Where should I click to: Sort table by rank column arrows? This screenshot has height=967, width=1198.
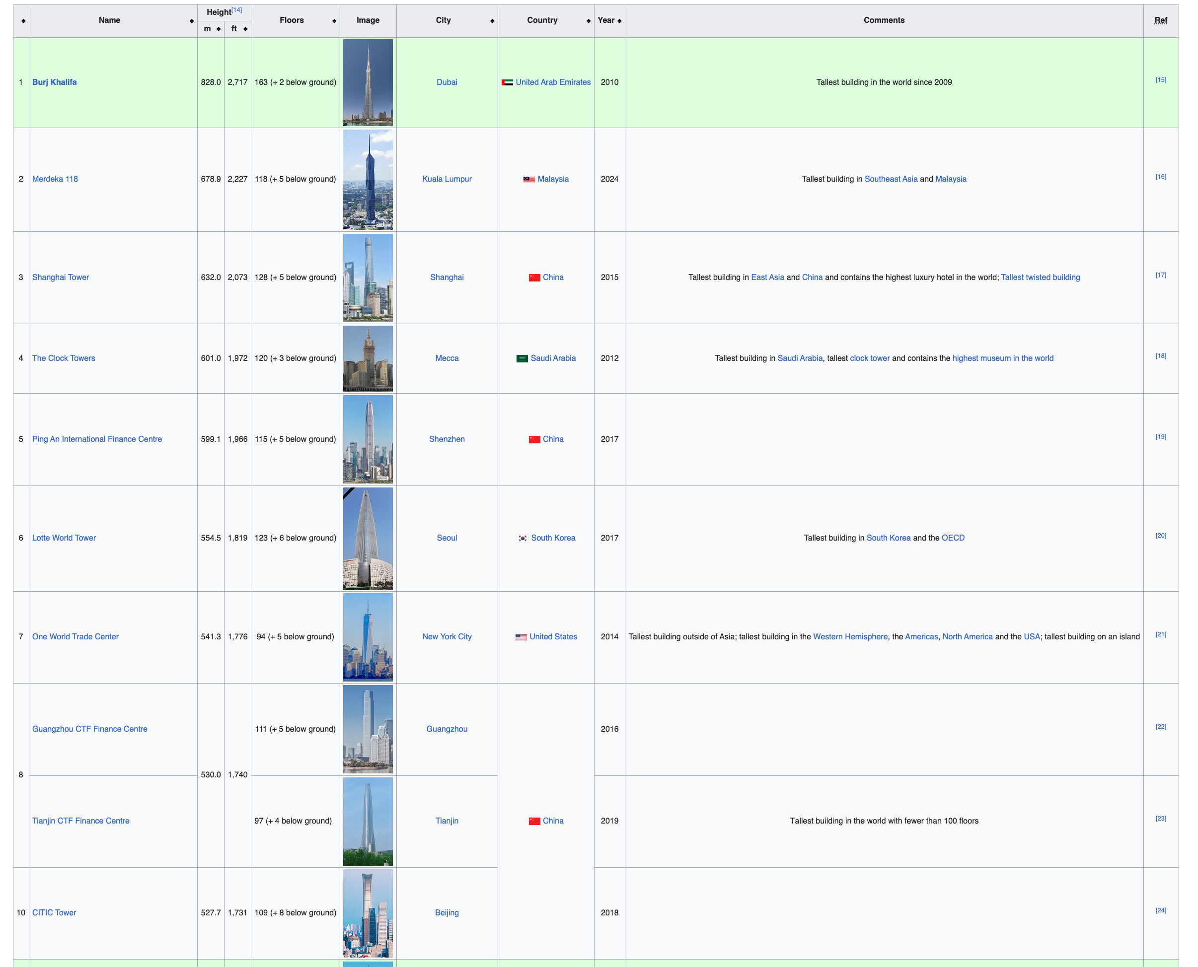tap(23, 21)
